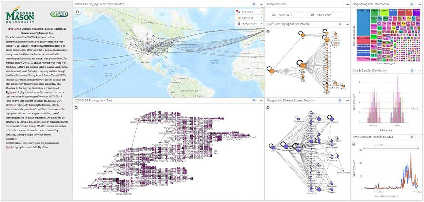This screenshot has height=202, width=424.
Task: Click the home icon on the COVID-19 map
Action: click(77, 11)
